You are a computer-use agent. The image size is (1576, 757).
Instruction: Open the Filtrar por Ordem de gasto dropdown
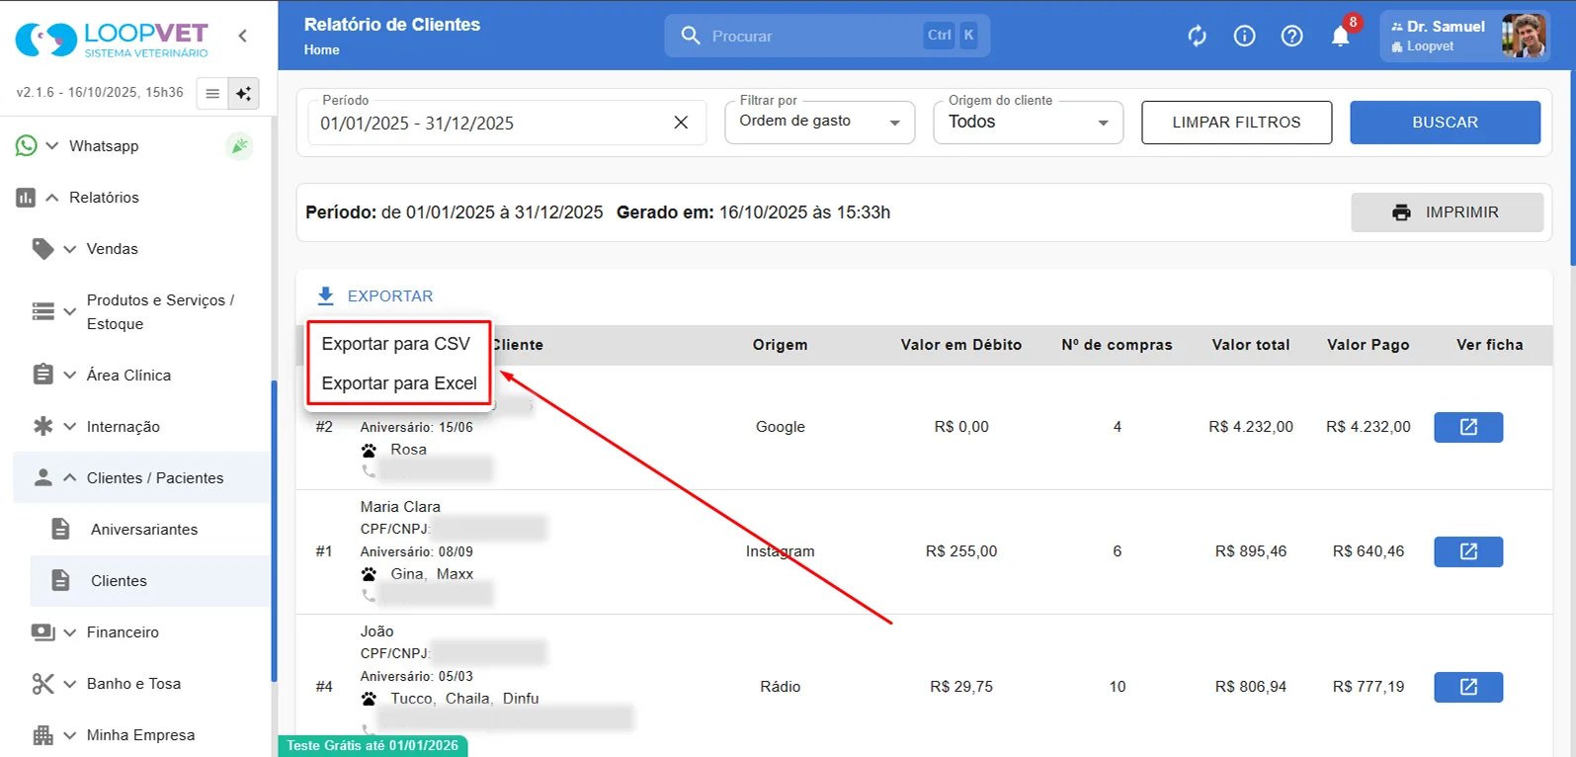(x=820, y=123)
